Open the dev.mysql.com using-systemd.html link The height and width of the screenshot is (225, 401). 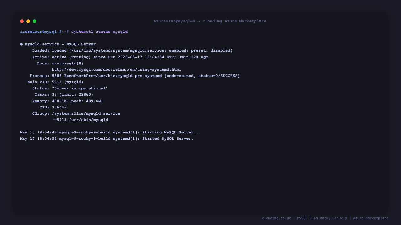(x=117, y=69)
